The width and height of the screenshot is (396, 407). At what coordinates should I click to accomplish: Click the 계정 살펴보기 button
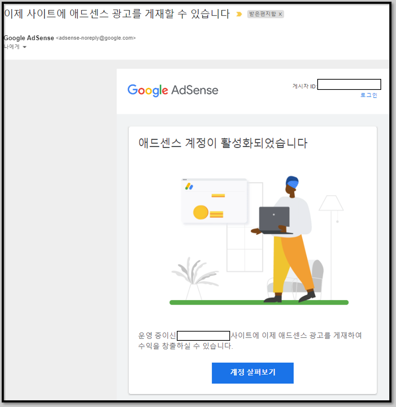coord(252,373)
